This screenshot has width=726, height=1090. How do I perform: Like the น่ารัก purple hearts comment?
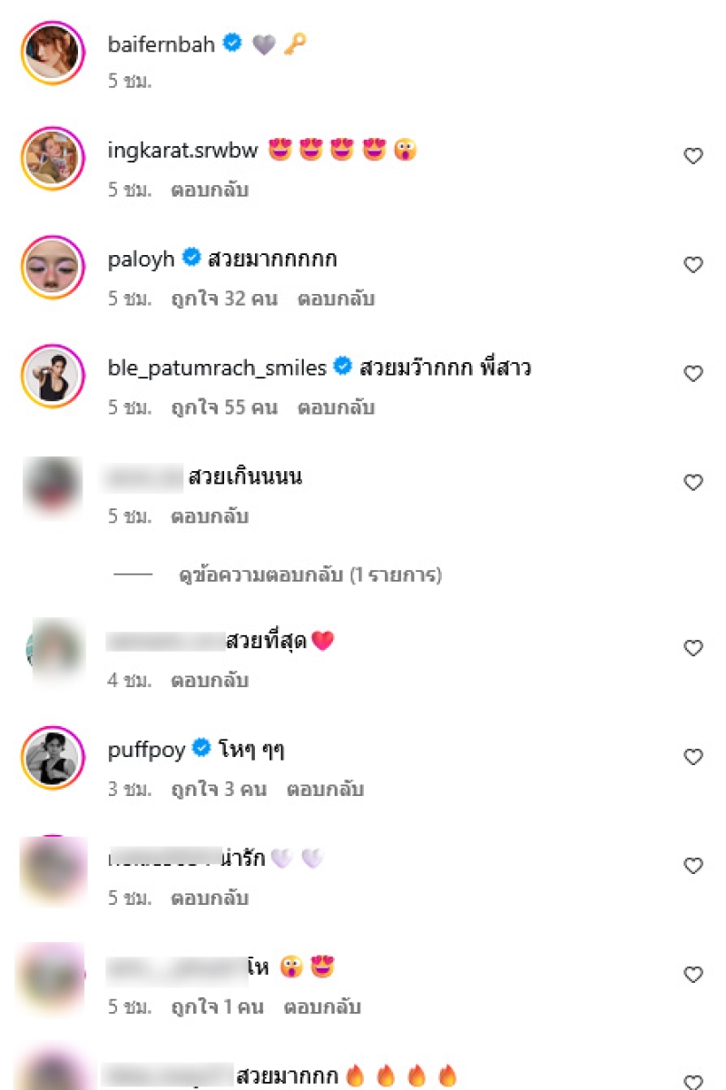693,866
